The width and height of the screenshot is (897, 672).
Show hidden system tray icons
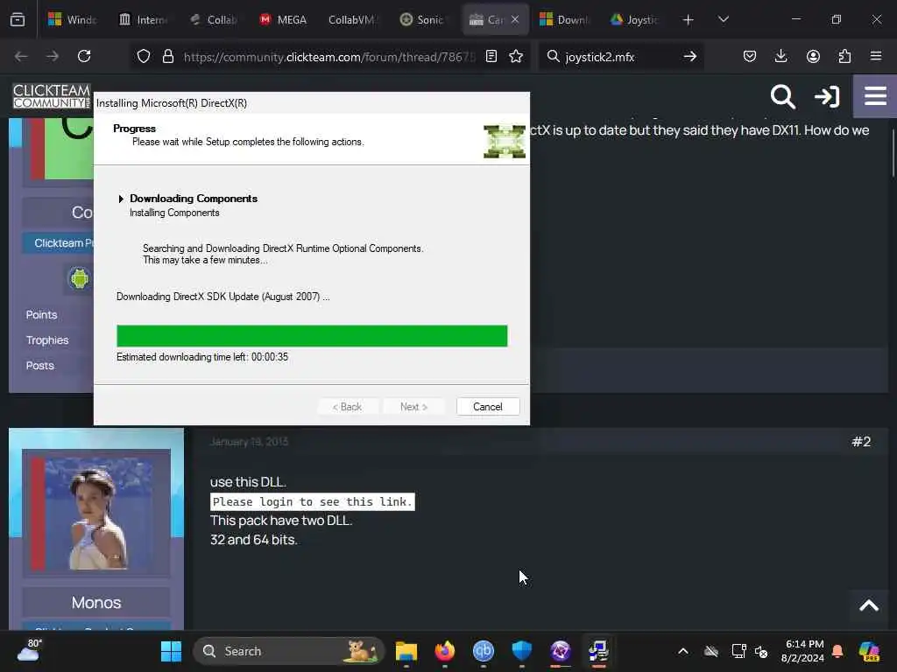pos(683,651)
